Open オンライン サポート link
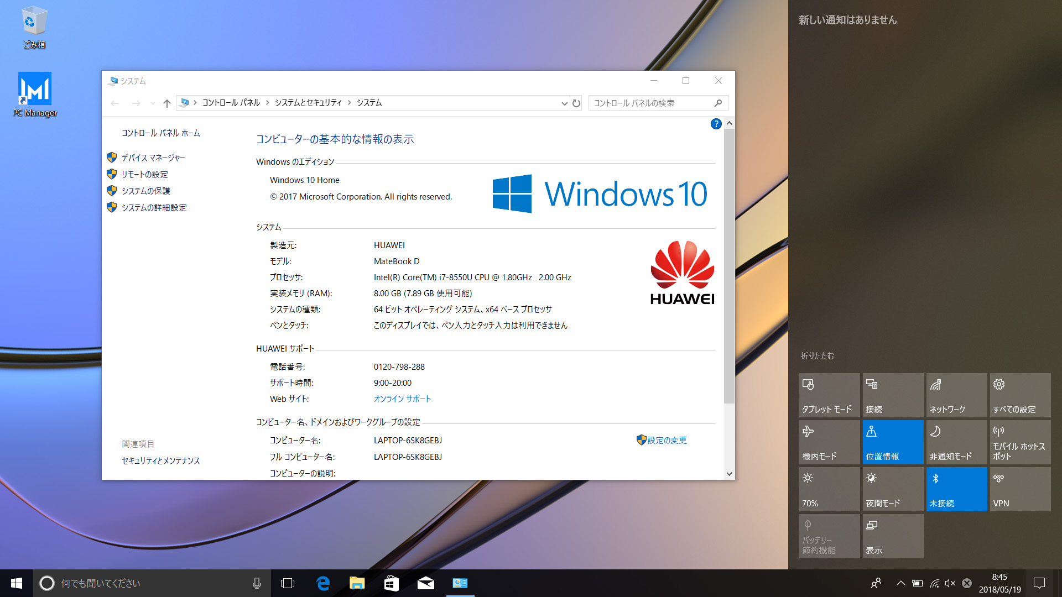The width and height of the screenshot is (1062, 597). 402,399
